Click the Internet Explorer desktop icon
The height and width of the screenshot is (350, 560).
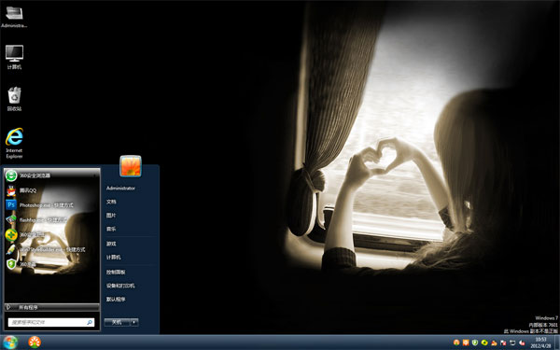pyautogui.click(x=14, y=143)
